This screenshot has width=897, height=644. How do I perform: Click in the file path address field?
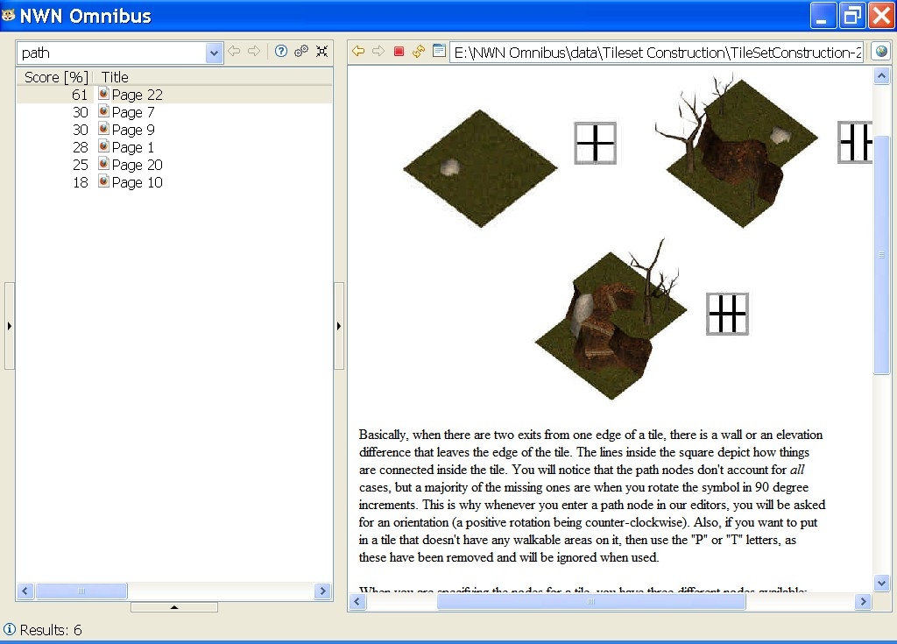(657, 53)
